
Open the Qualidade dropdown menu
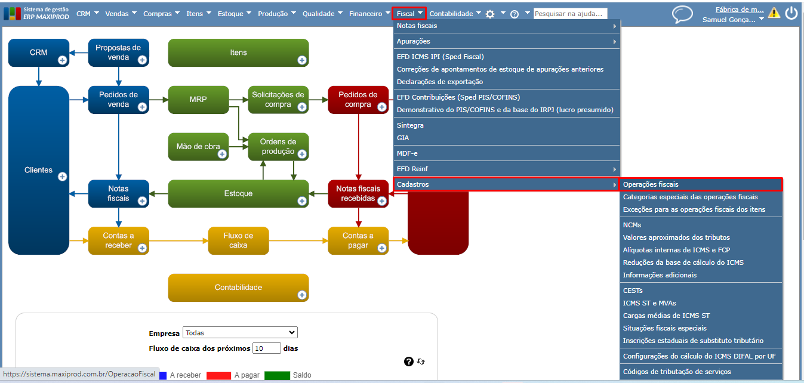tap(323, 14)
